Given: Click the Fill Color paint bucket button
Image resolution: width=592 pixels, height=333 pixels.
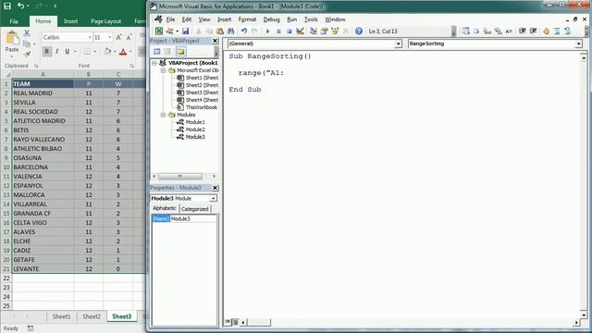Looking at the screenshot, I should [107, 52].
